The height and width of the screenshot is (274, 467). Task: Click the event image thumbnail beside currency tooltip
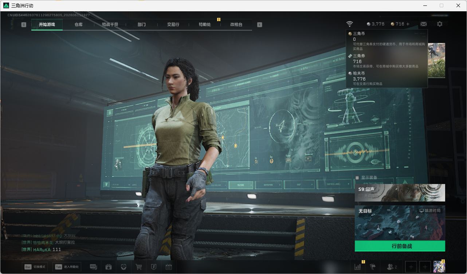[436, 60]
